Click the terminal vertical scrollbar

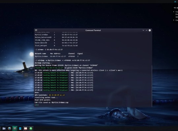click(152, 86)
